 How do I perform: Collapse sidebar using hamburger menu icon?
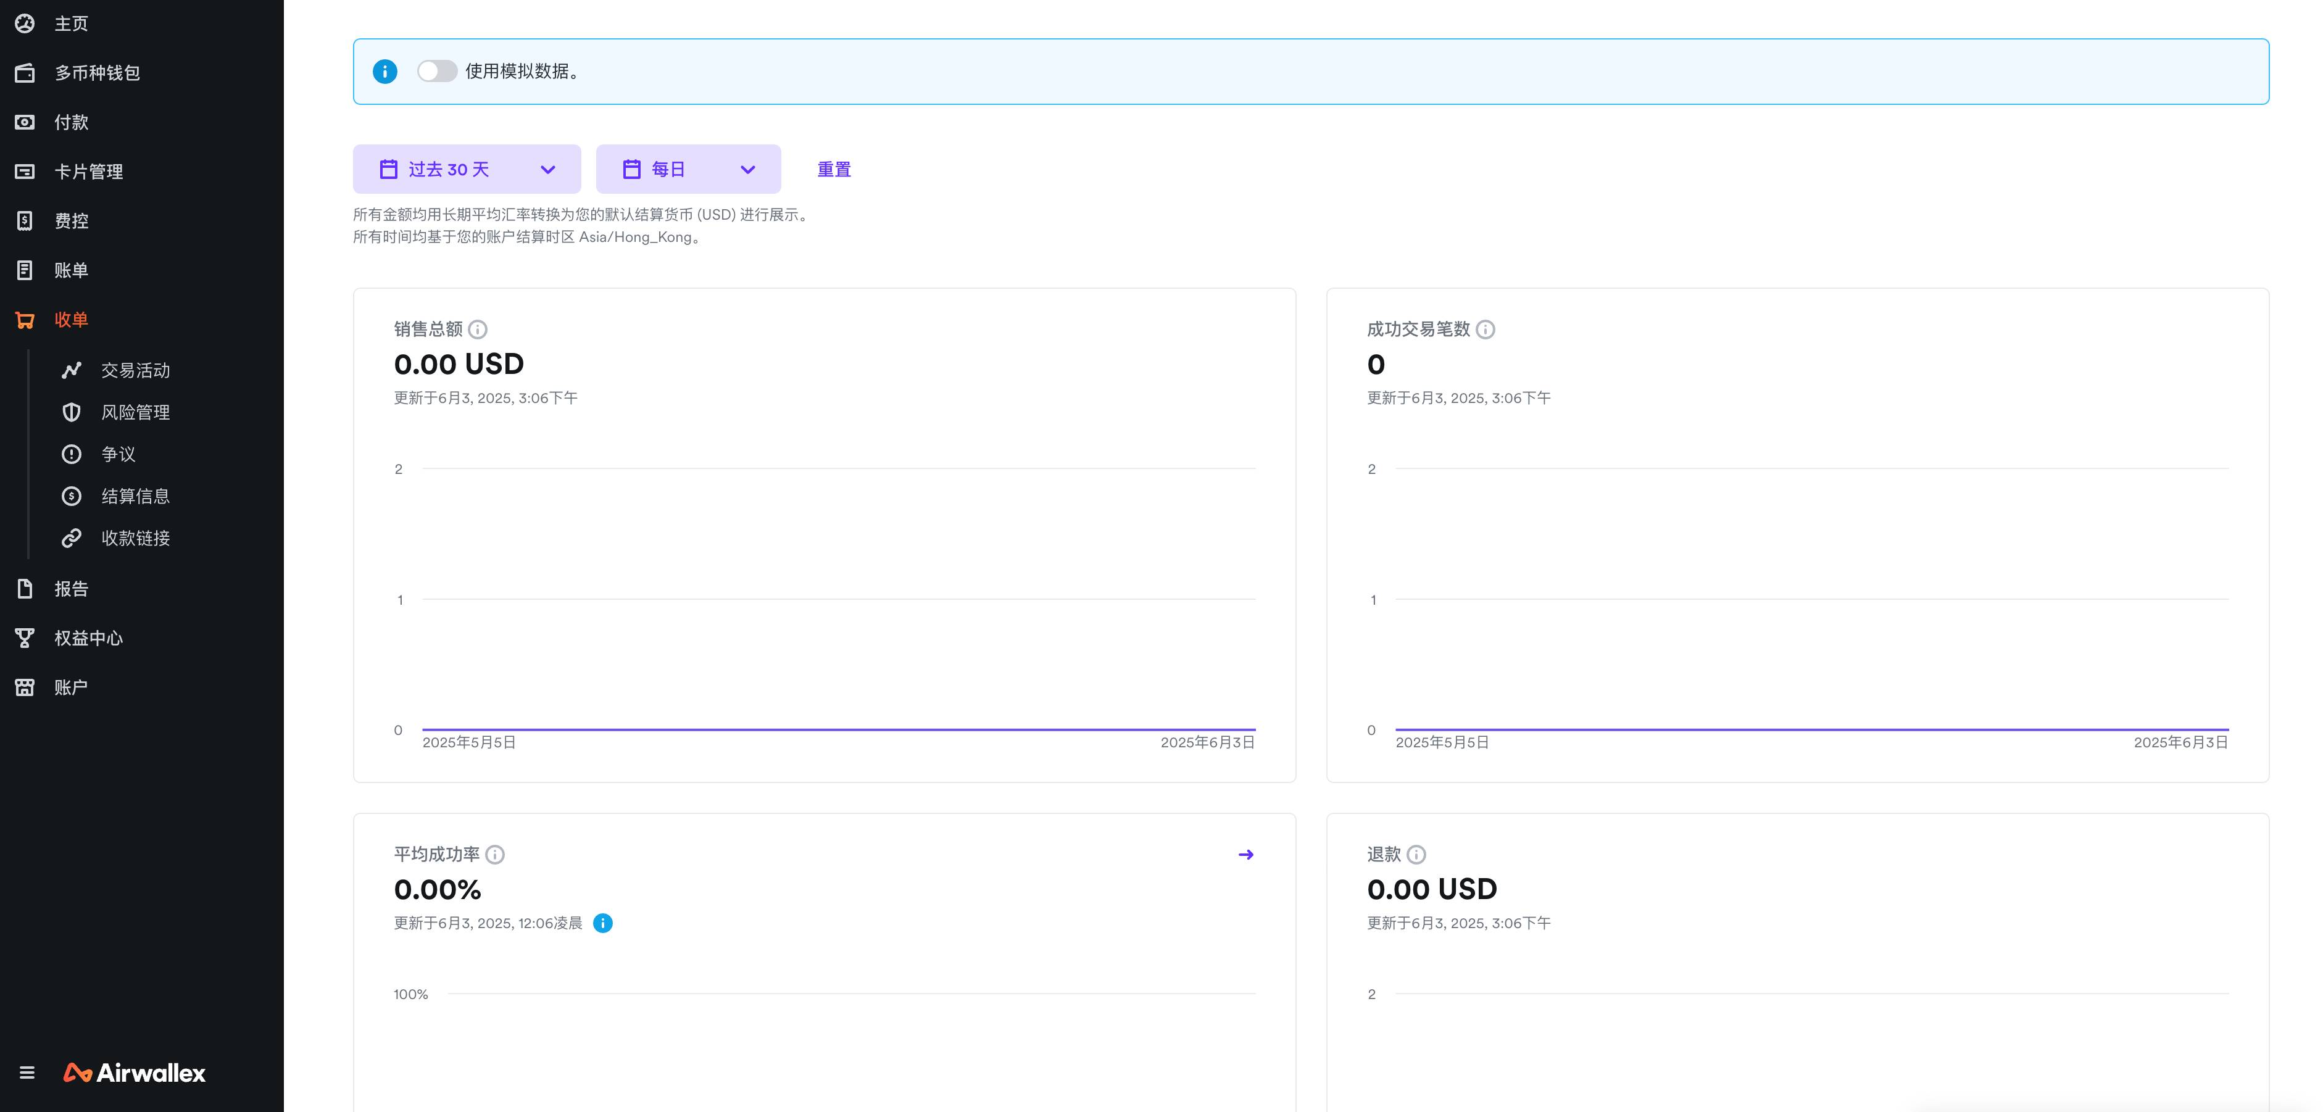pyautogui.click(x=27, y=1073)
